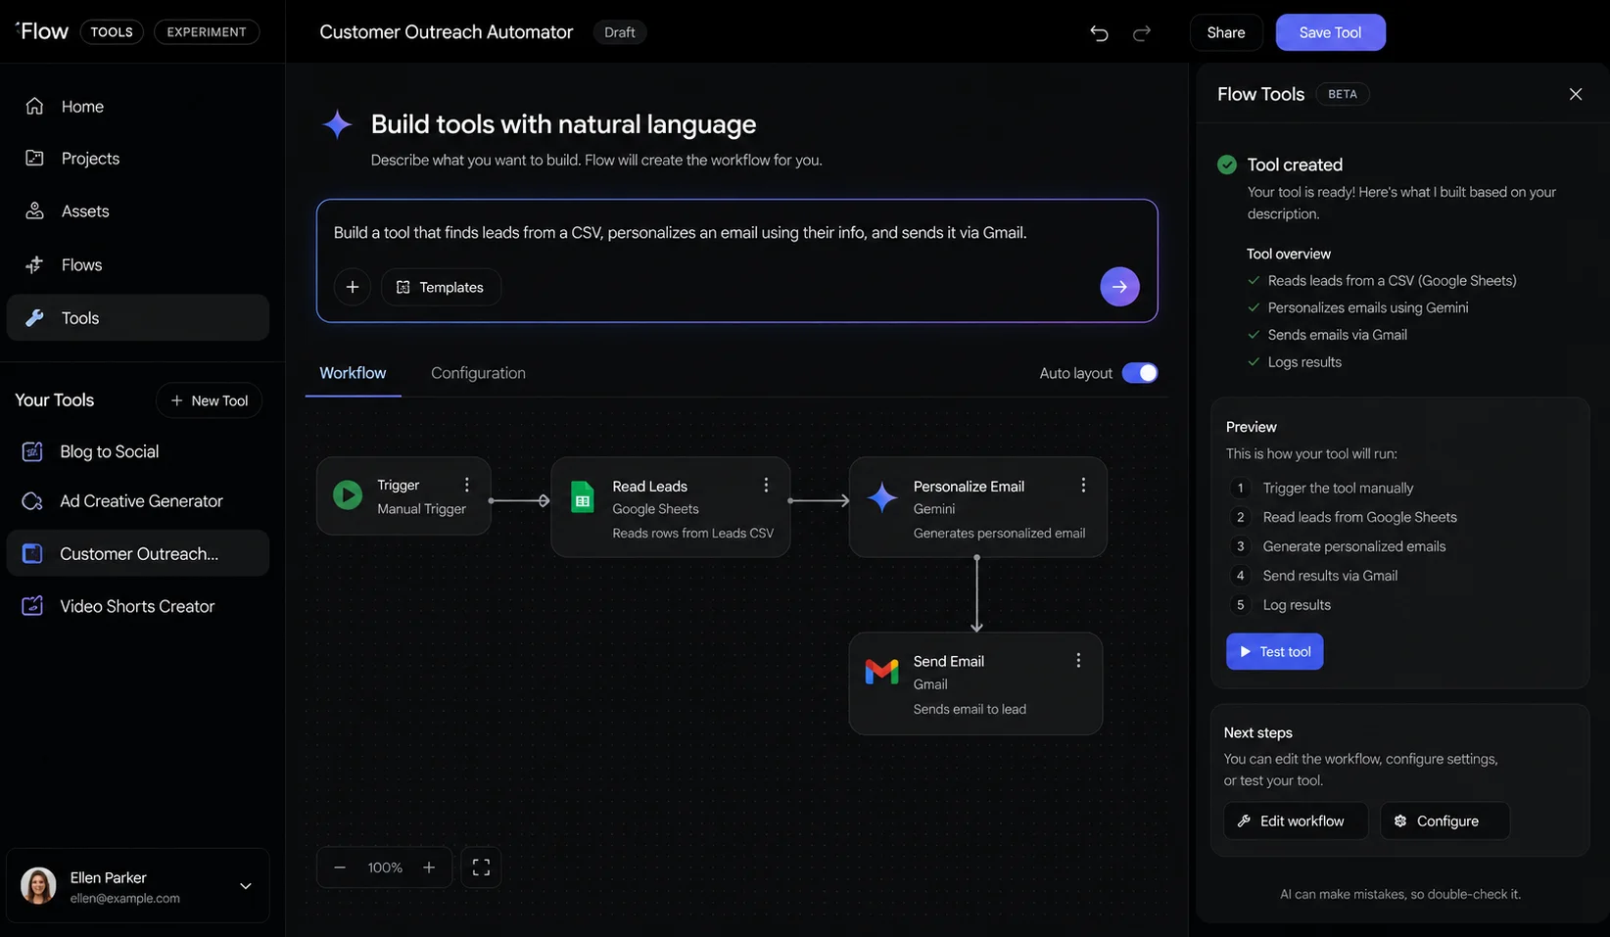Click 'Sends email to lead' description
The height and width of the screenshot is (937, 1610).
pos(970,709)
